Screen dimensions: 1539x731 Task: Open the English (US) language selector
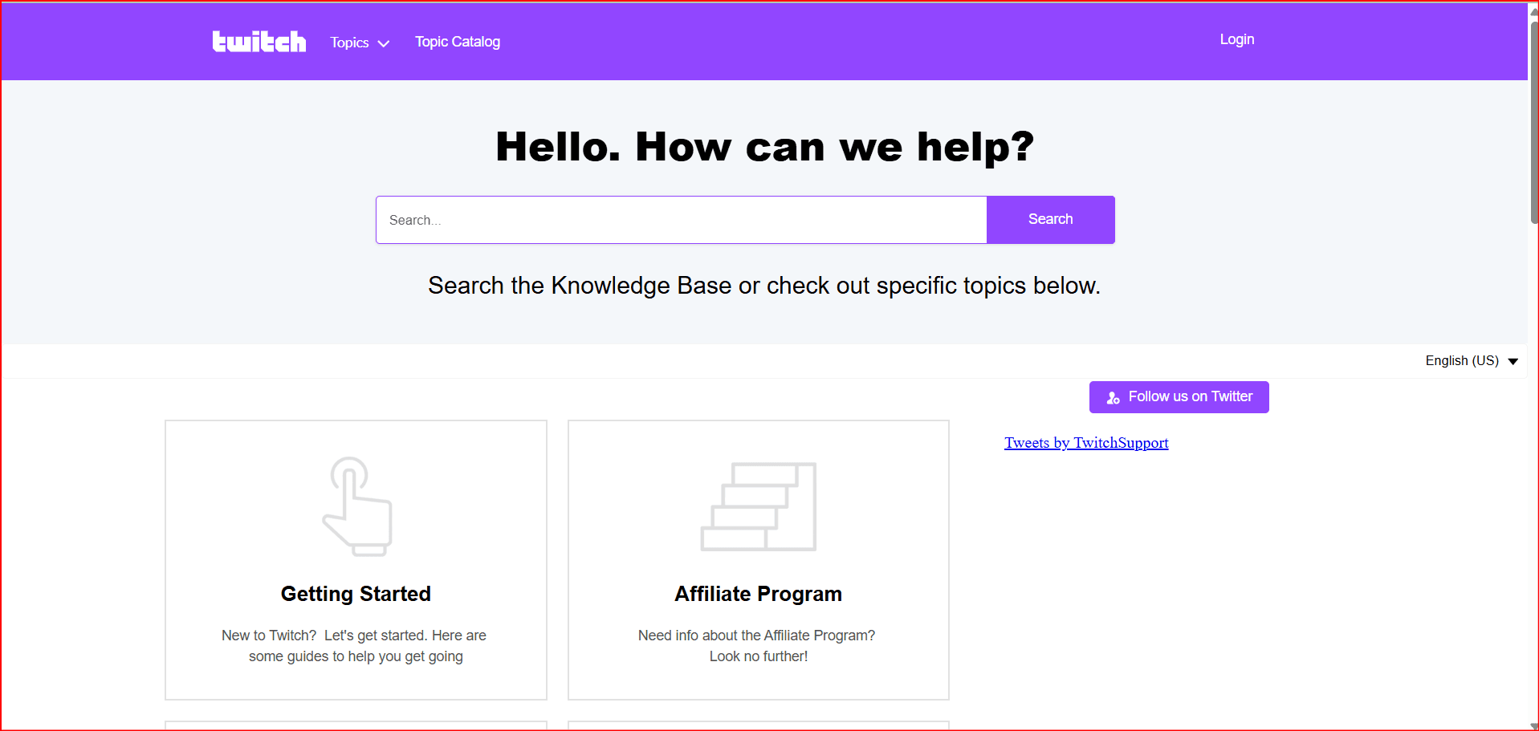pos(1461,361)
